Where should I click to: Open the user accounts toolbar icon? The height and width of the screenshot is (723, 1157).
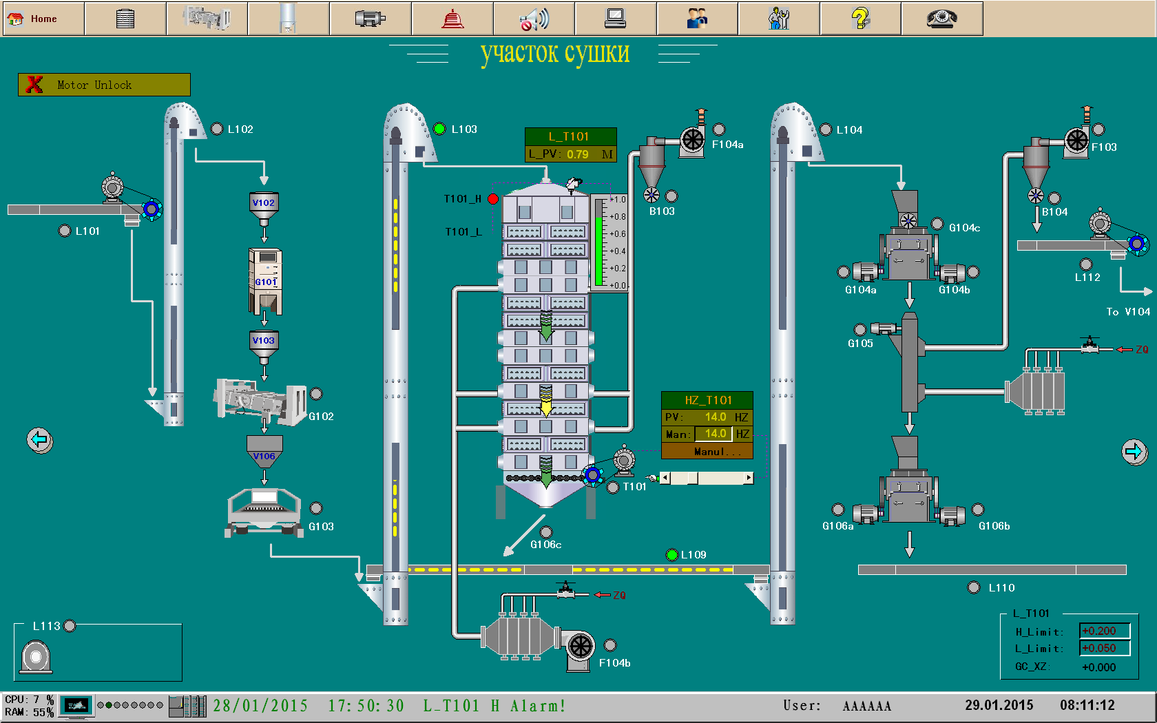pos(697,19)
